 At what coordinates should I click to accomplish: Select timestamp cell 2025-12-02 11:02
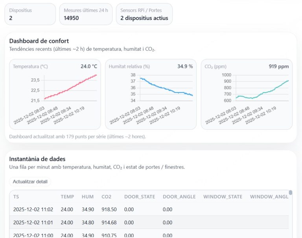coord(33,209)
